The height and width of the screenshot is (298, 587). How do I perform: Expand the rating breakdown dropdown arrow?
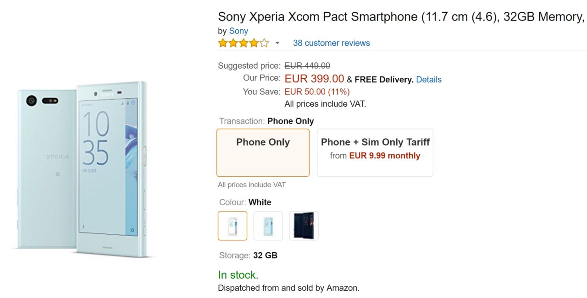click(x=277, y=43)
